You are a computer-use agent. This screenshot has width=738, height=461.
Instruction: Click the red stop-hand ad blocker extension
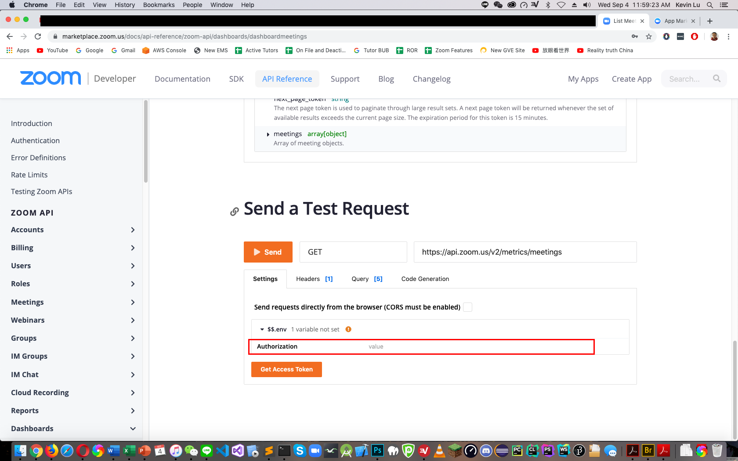click(x=695, y=36)
